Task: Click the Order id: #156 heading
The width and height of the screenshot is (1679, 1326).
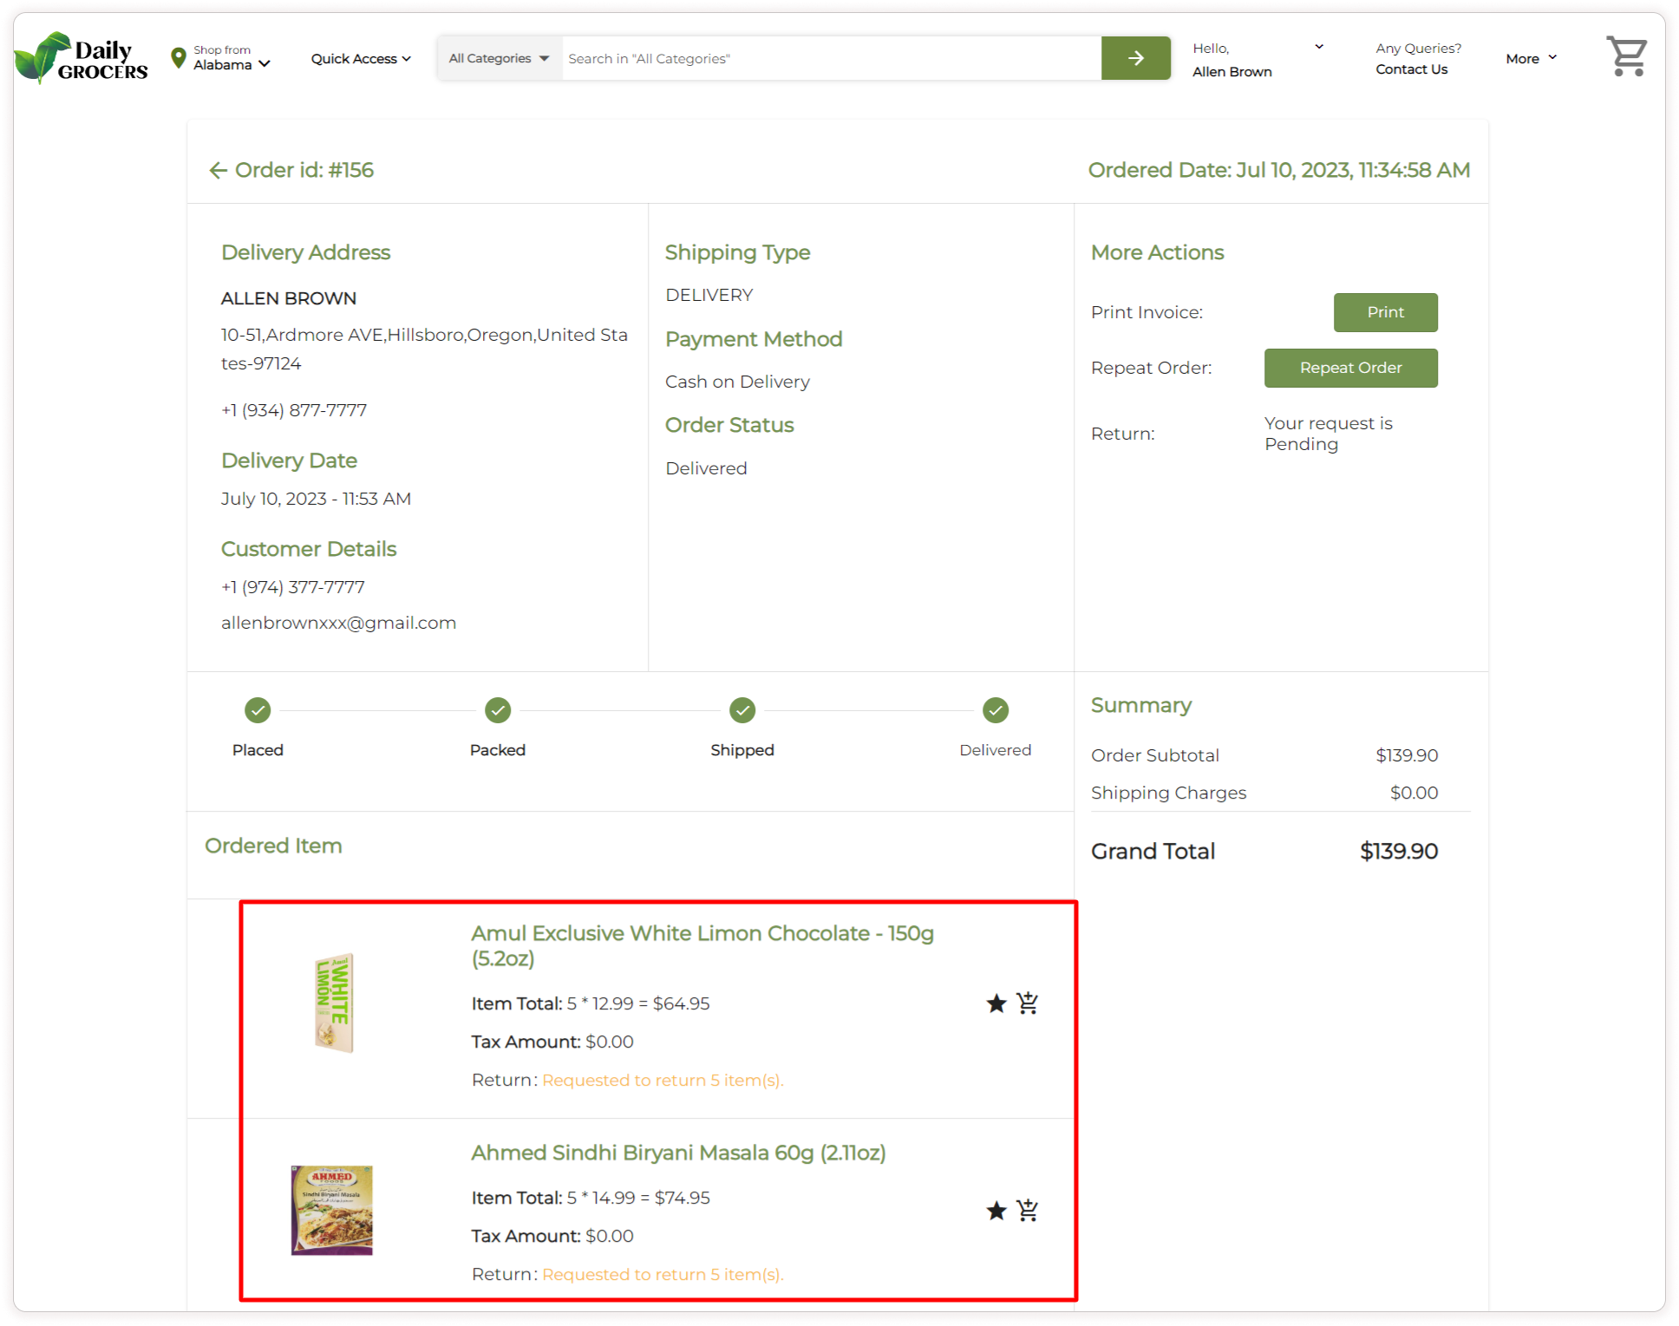Action: click(x=304, y=170)
